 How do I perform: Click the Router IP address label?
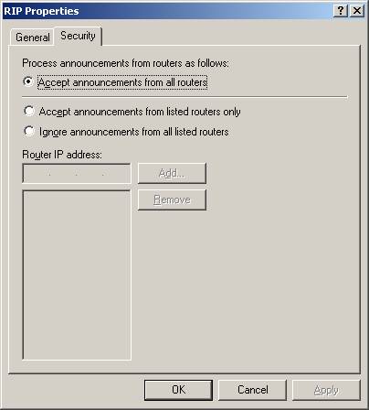click(62, 155)
